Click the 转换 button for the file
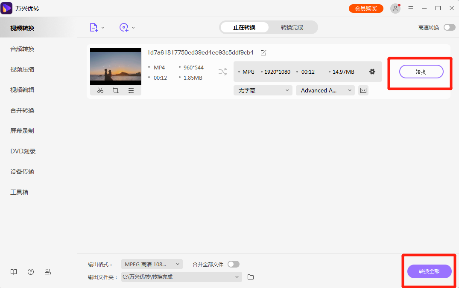Screen dimensions: 459x288 click(421, 72)
